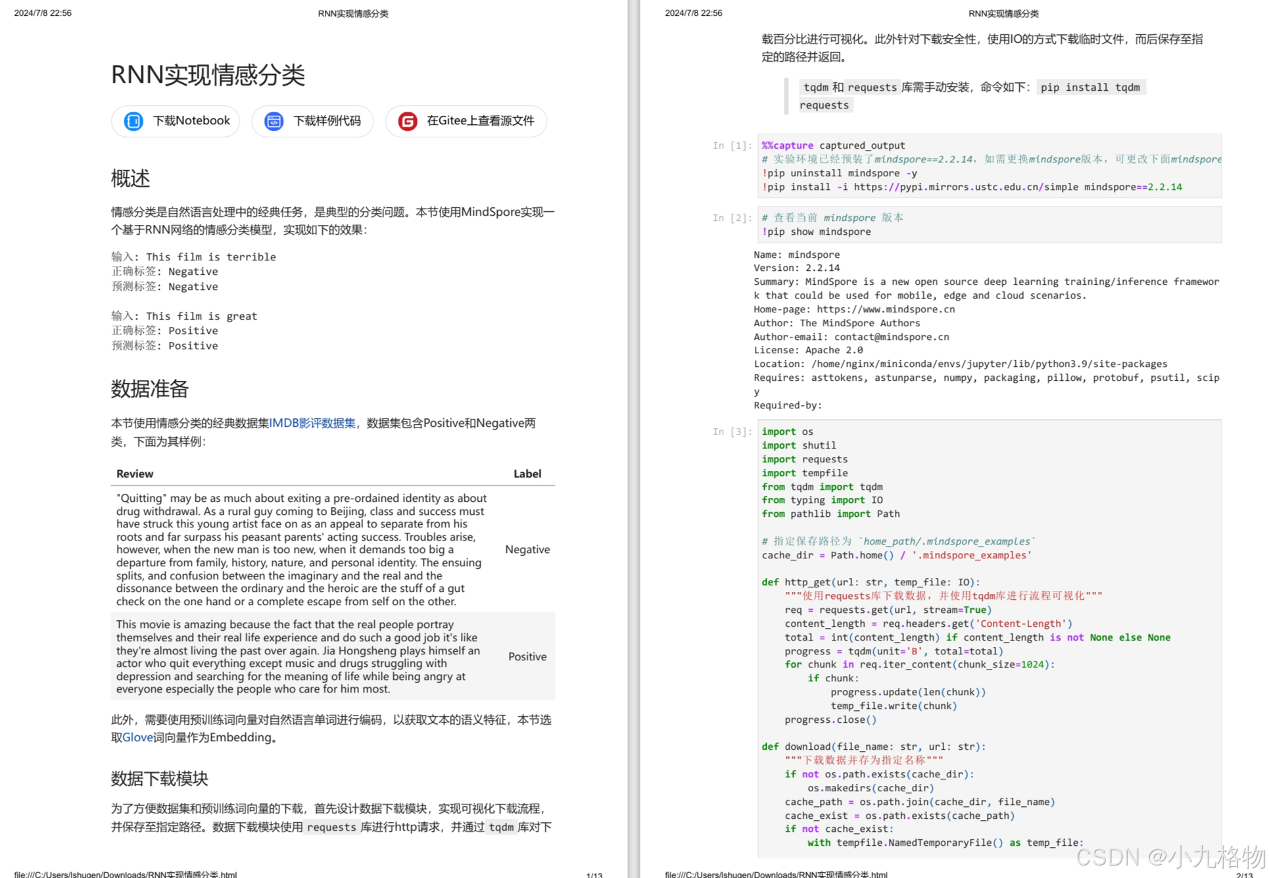Click the mindspore.cn home-page URL in output
This screenshot has width=1269, height=878.
(886, 309)
